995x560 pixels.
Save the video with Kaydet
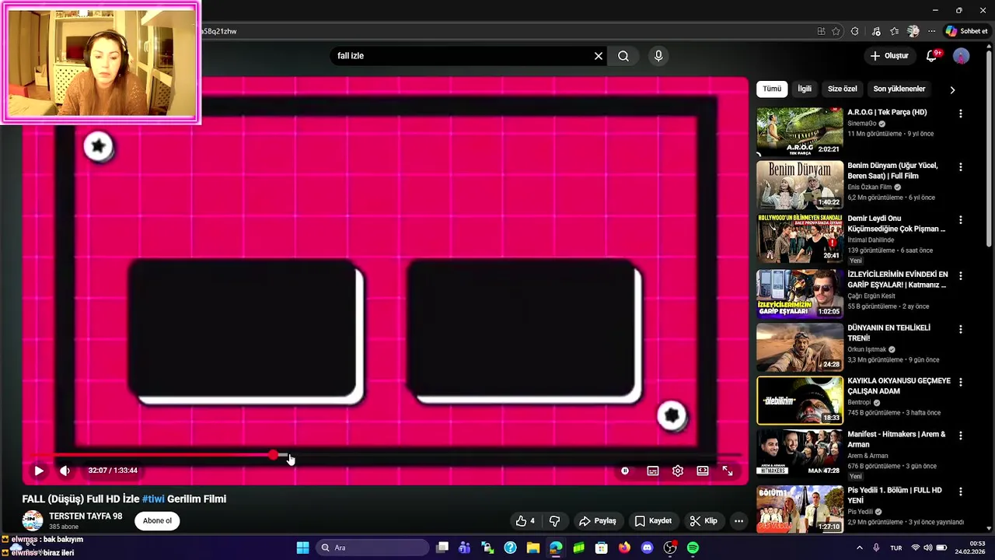click(653, 521)
